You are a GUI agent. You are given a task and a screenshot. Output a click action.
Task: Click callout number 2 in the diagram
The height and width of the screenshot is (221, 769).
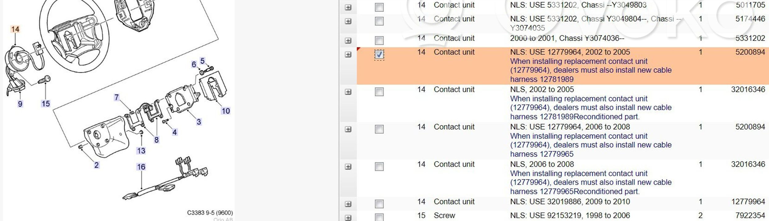pos(96,165)
